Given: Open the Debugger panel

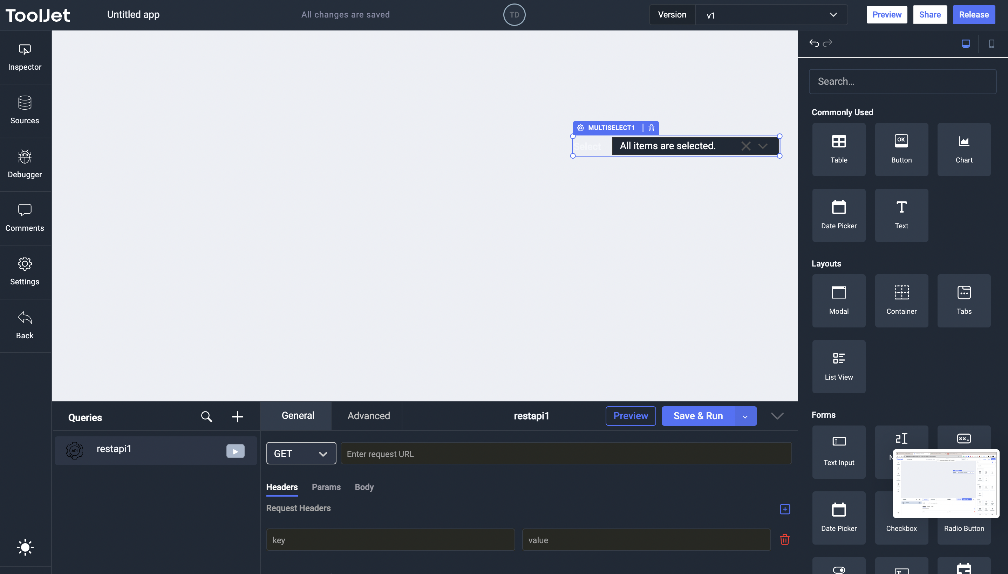Looking at the screenshot, I should [x=25, y=164].
